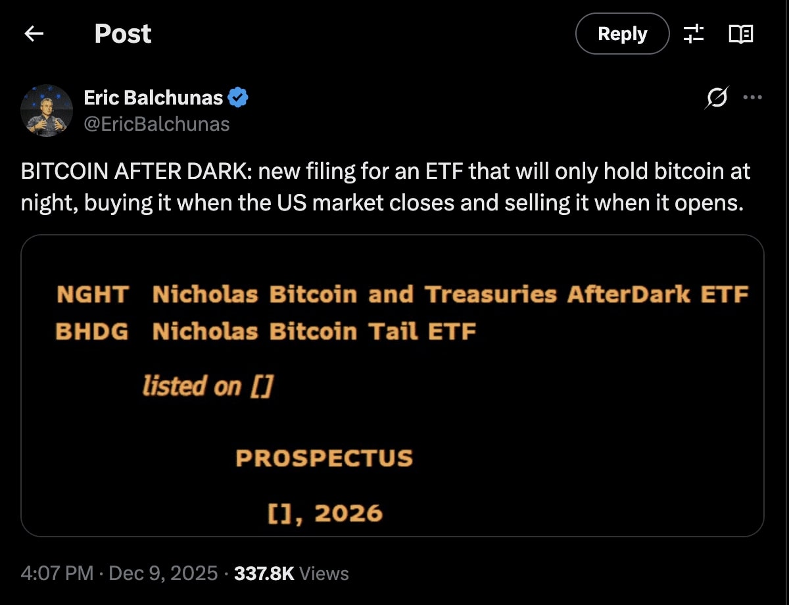Open the @EricBalchunas handle link
Screen dimensions: 789x605
pyautogui.click(x=156, y=124)
